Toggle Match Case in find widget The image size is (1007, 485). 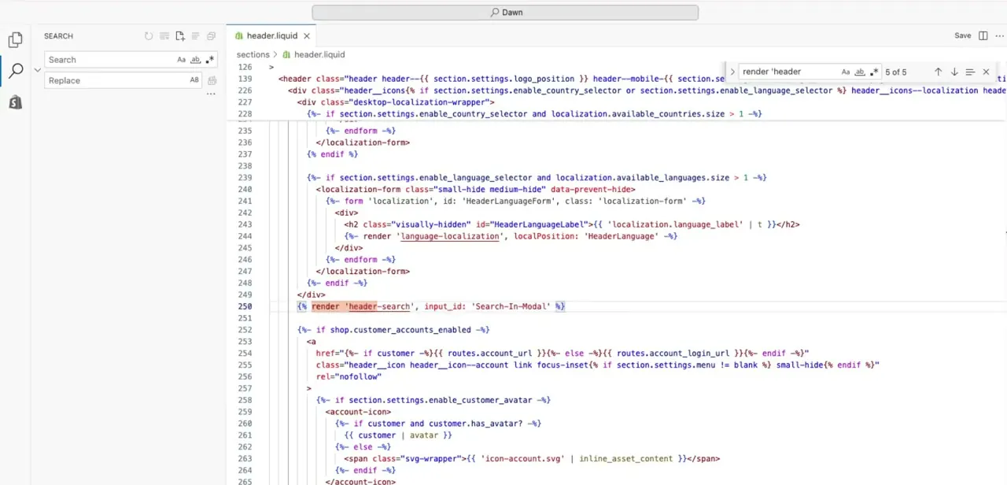(x=846, y=72)
